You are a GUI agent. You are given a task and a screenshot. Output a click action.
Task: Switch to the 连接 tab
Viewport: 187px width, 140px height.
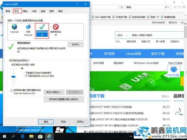(x=43, y=11)
